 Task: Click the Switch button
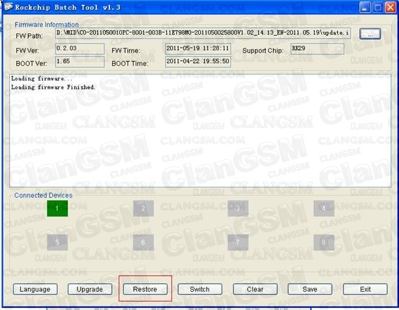pyautogui.click(x=199, y=289)
